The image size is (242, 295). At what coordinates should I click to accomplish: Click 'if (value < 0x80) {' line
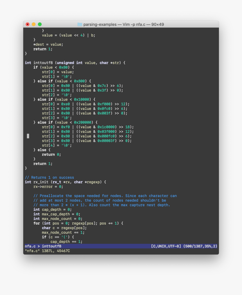(x=54, y=67)
